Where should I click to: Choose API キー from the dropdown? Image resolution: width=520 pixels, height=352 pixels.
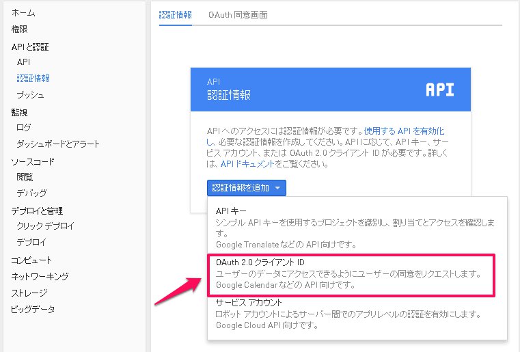(x=357, y=228)
